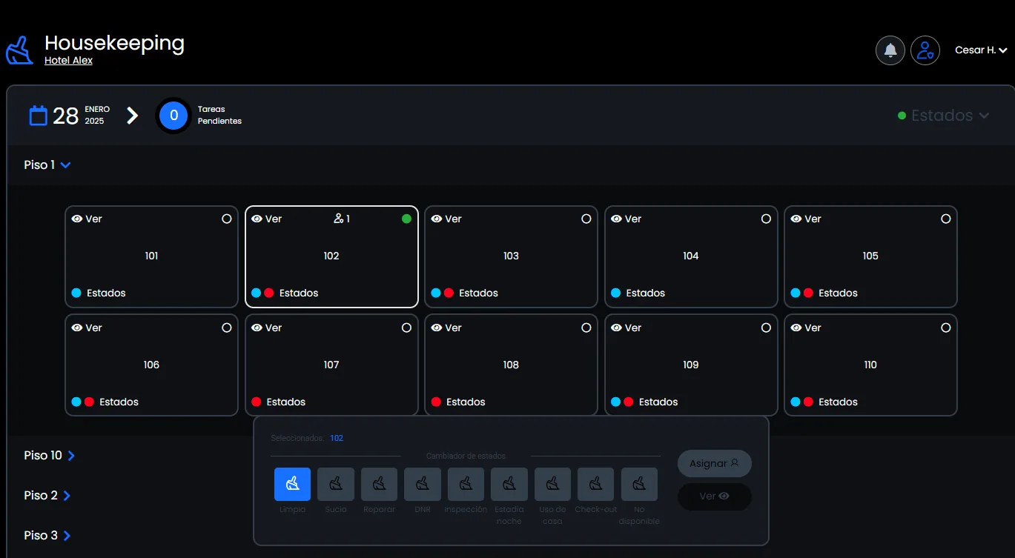This screenshot has width=1015, height=558.
Task: Open the user settings profile icon
Action: click(x=925, y=50)
